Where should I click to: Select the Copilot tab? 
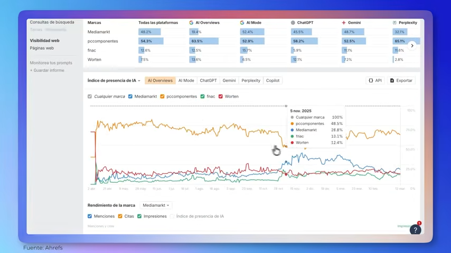(x=273, y=81)
